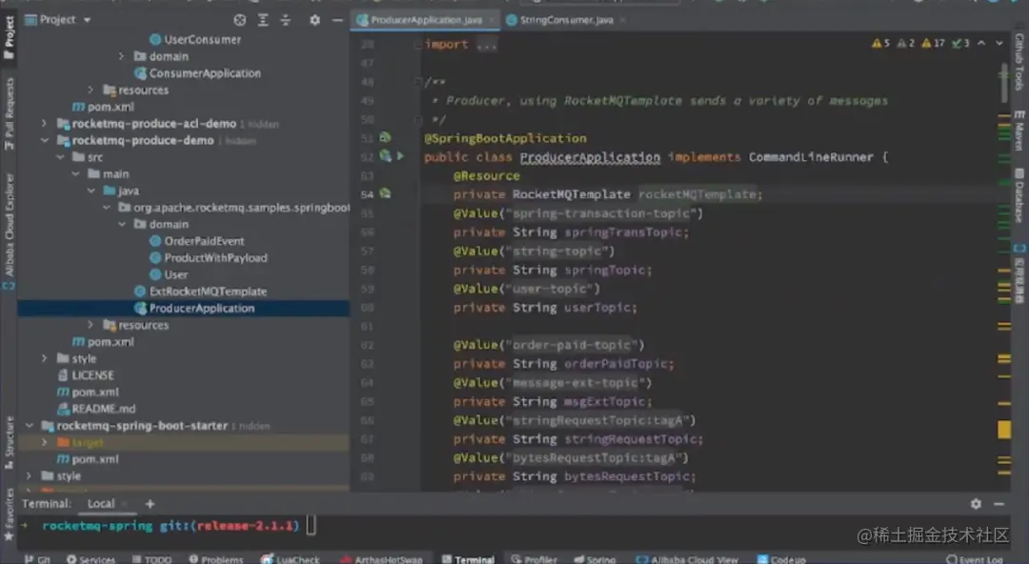
Task: Open Alibaba Cloud View tool window
Action: click(687, 559)
